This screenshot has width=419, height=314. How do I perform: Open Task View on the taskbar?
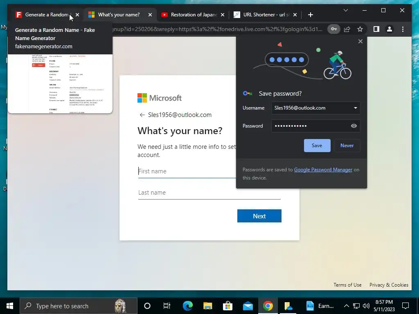coord(167,306)
